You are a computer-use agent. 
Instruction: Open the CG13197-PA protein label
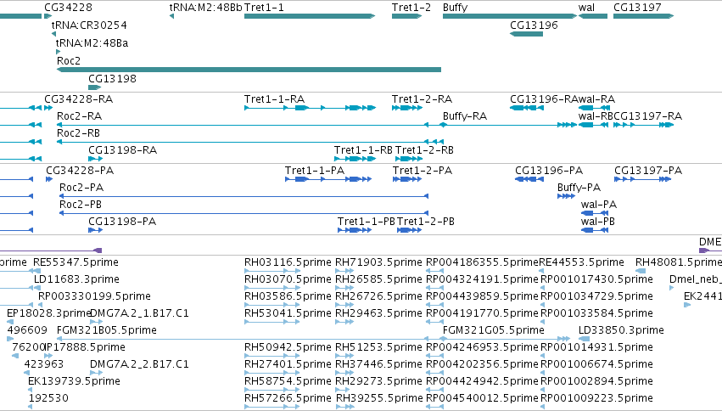click(648, 171)
